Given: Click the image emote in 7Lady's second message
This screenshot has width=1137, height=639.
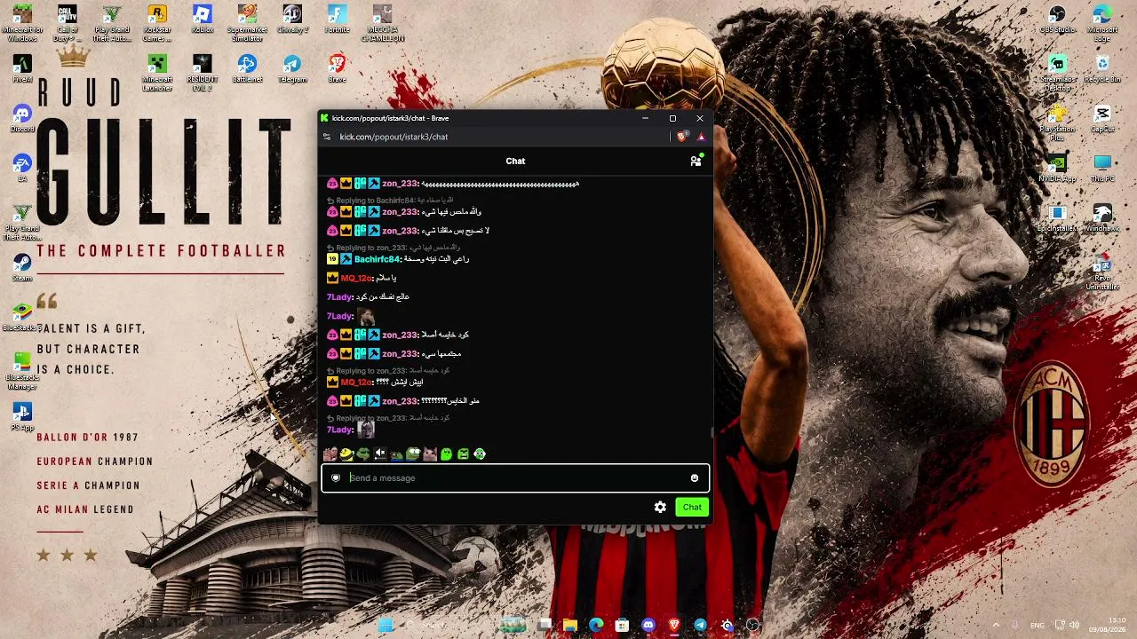Looking at the screenshot, I should (365, 316).
